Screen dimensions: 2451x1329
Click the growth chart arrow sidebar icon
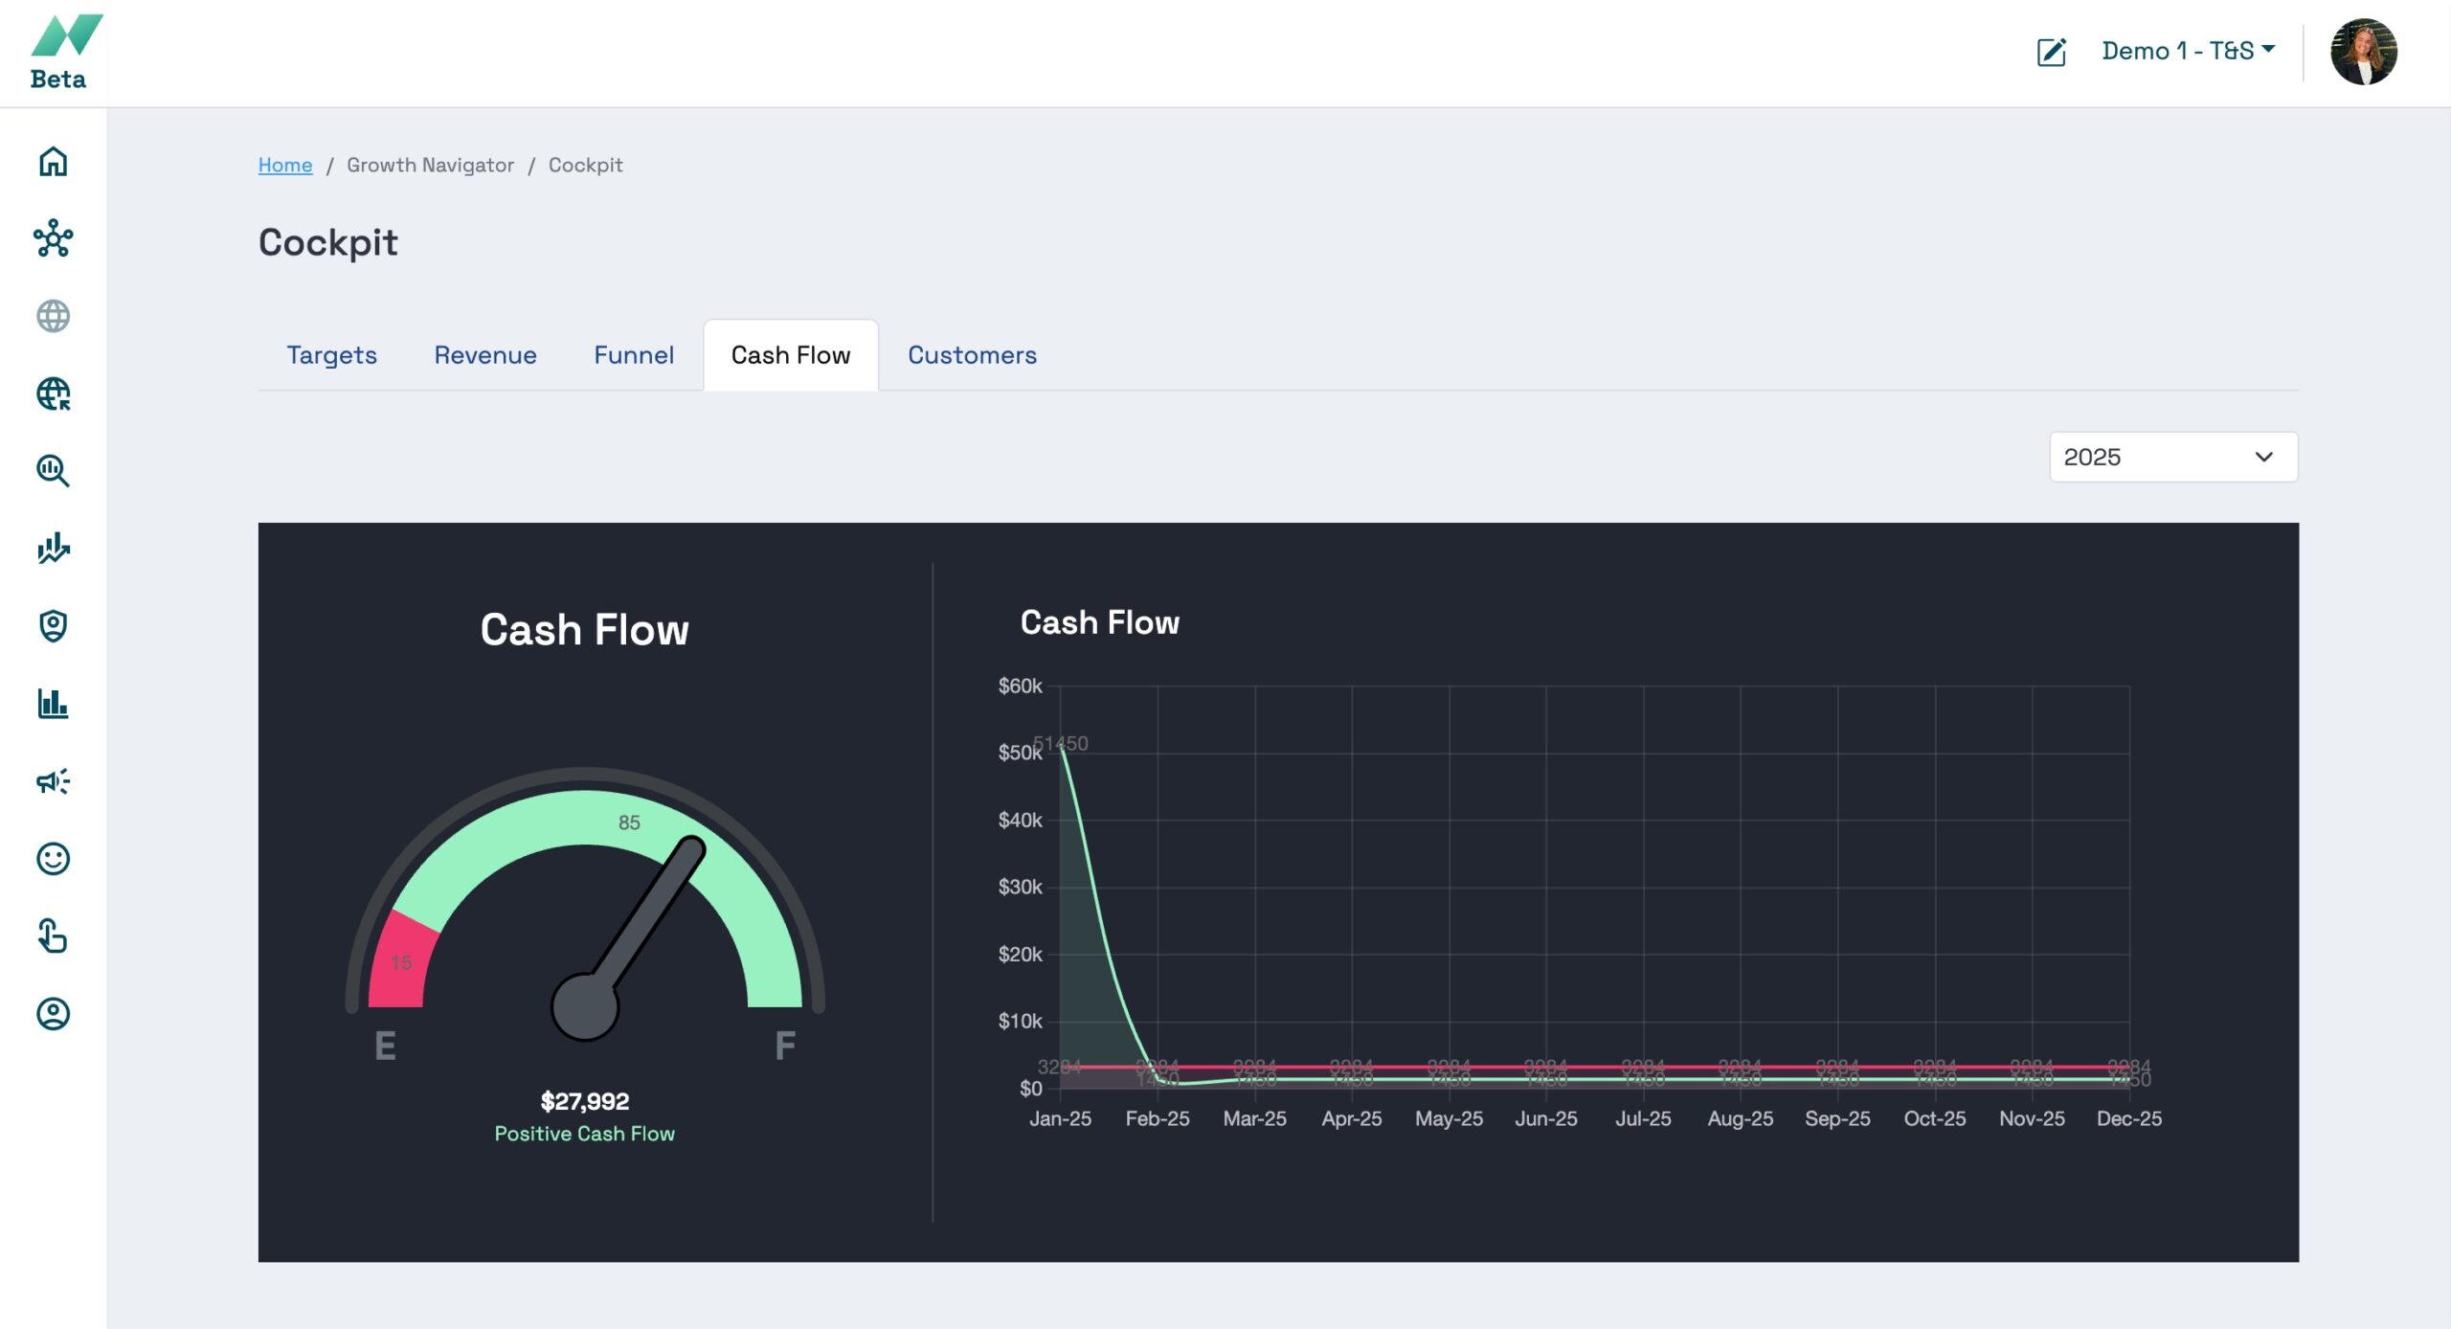coord(53,549)
